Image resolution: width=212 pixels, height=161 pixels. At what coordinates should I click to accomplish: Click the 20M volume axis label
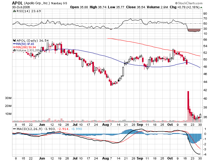coord(8,106)
